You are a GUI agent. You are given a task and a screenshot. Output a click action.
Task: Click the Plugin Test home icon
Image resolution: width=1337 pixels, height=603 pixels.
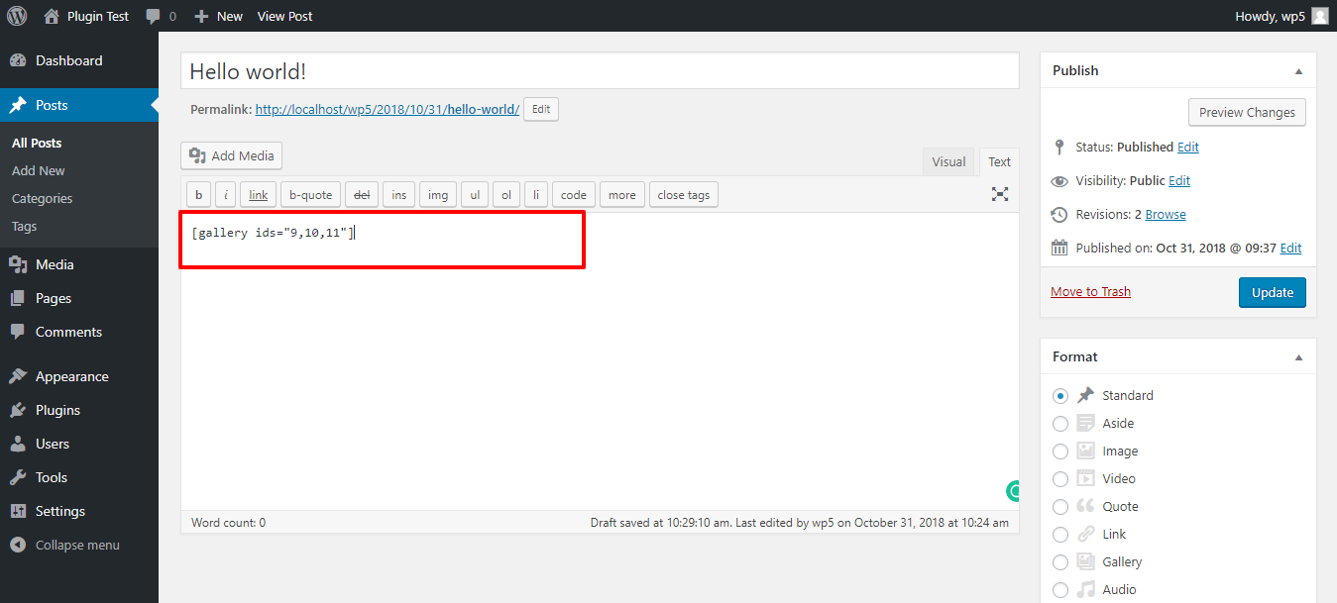[53, 16]
